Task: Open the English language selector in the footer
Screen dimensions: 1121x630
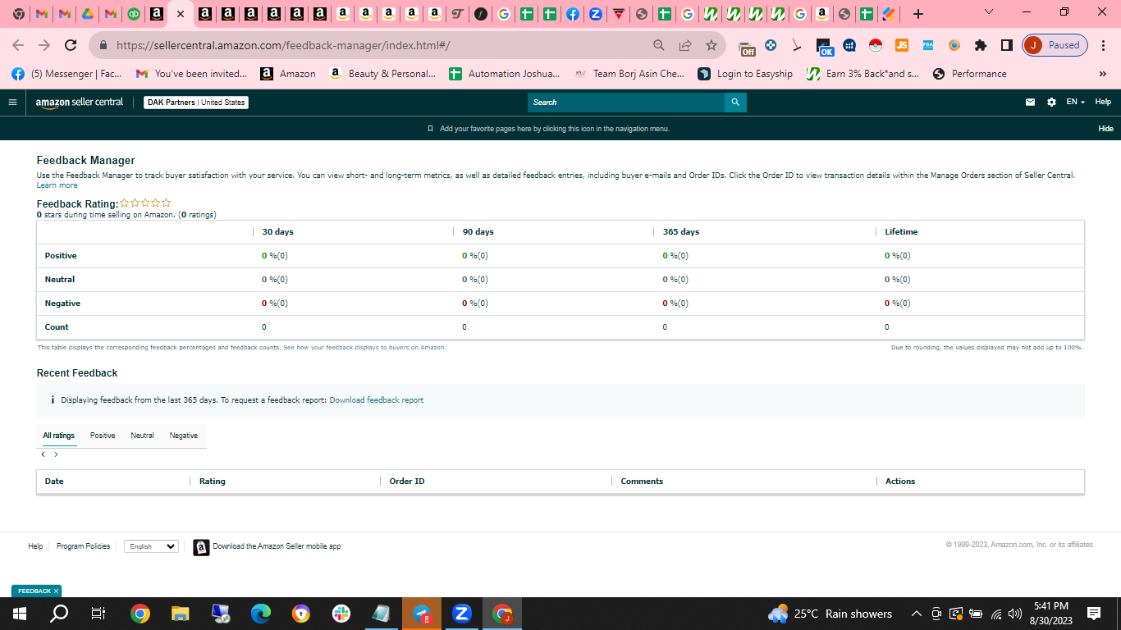Action: pos(151,546)
